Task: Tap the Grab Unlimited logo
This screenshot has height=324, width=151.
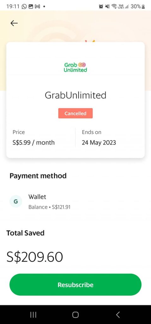Action: pyautogui.click(x=75, y=67)
